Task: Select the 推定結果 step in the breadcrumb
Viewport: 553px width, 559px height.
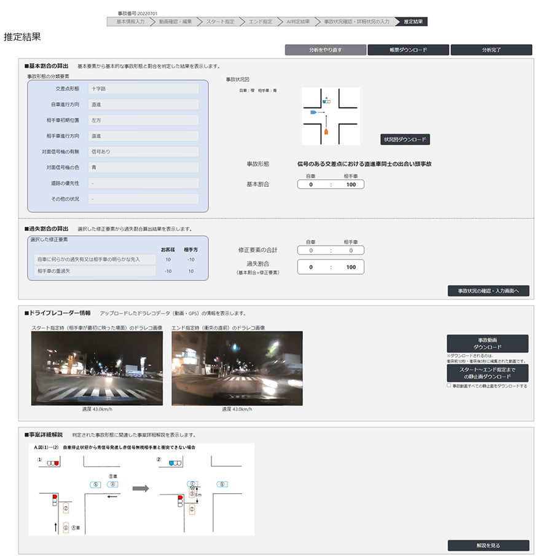Action: [x=414, y=22]
